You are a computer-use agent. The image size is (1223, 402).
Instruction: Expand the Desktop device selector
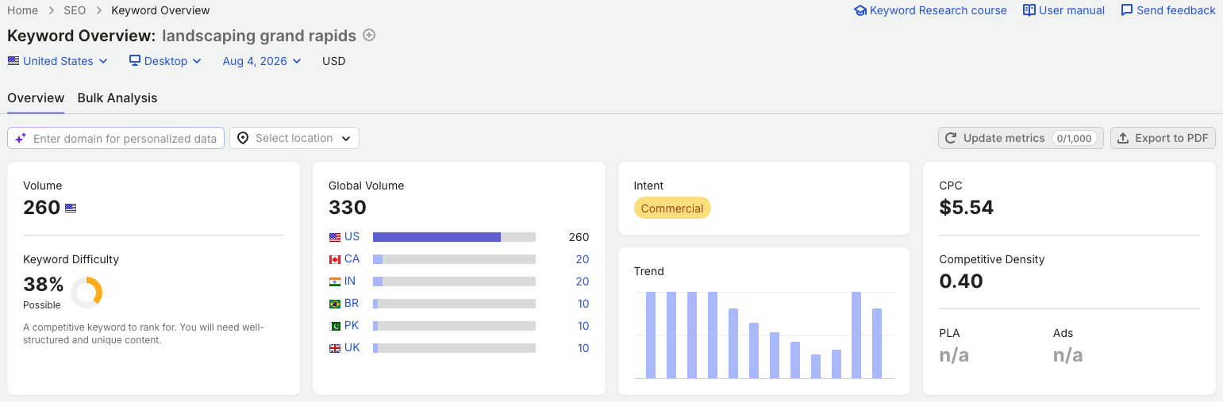point(165,61)
